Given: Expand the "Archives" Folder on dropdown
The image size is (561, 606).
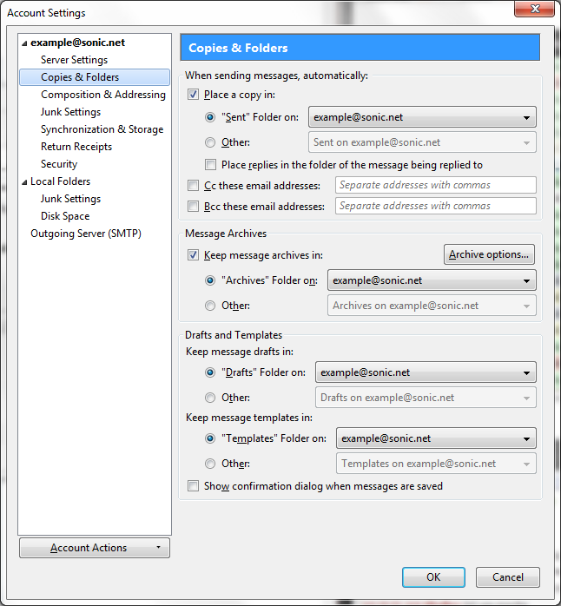Looking at the screenshot, I should coord(432,280).
